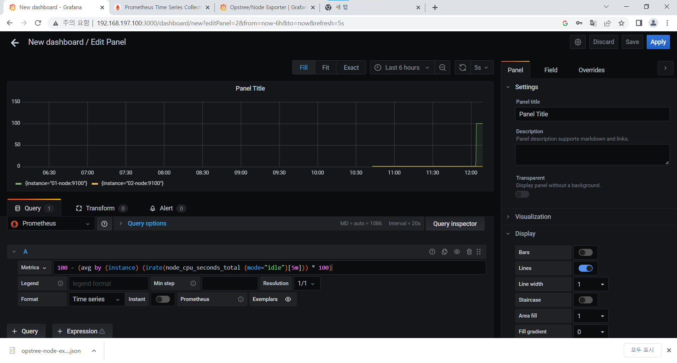The image size is (677, 363).
Task: Collapse the options pane with the arrow button
Action: click(x=665, y=68)
